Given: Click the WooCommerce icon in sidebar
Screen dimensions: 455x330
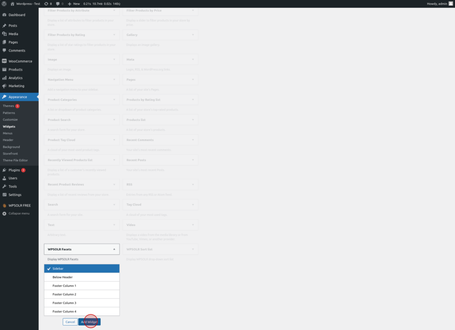Looking at the screenshot, I should [x=4, y=61].
